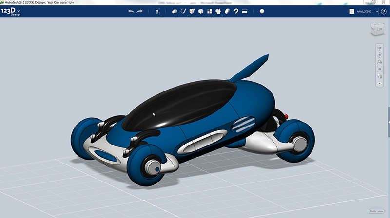
Task: Open the Construct tool icon
Action: (192, 11)
